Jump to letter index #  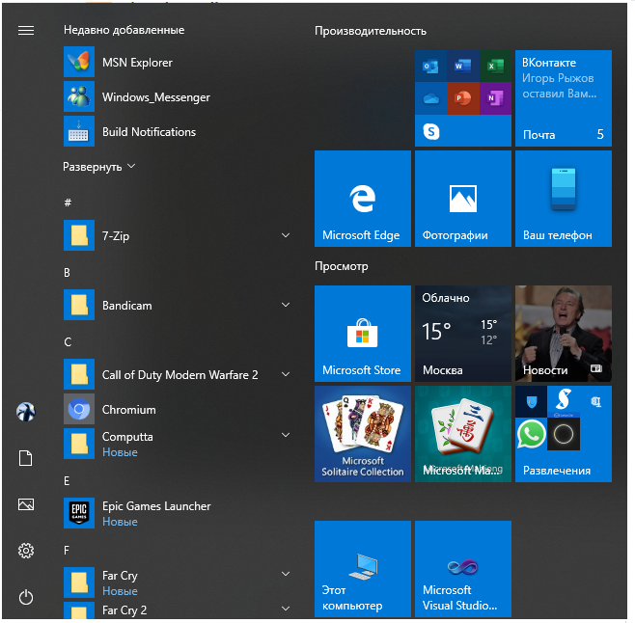coord(68,202)
